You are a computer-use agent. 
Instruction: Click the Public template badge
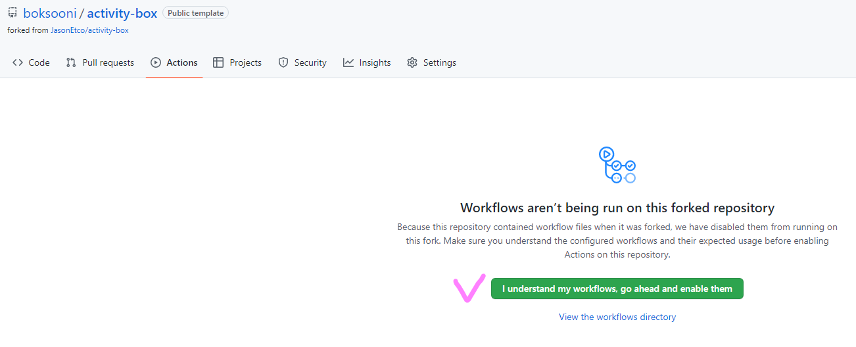tap(196, 13)
